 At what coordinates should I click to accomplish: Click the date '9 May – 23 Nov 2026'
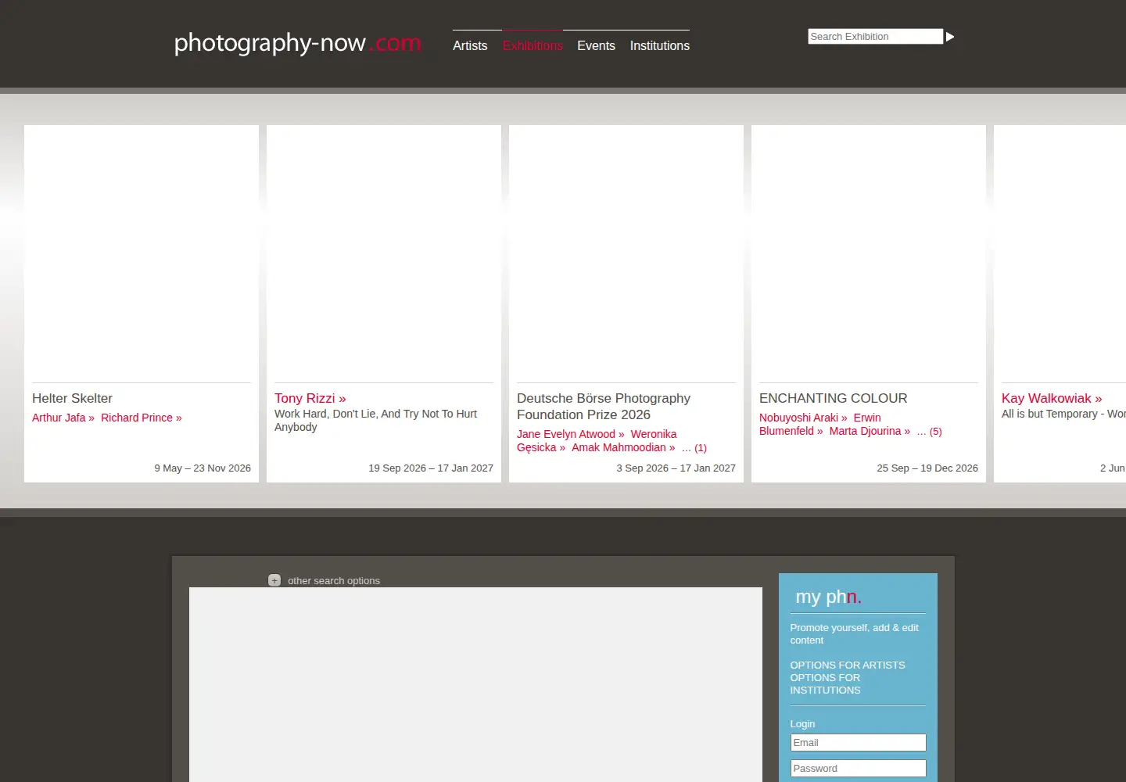click(x=203, y=468)
